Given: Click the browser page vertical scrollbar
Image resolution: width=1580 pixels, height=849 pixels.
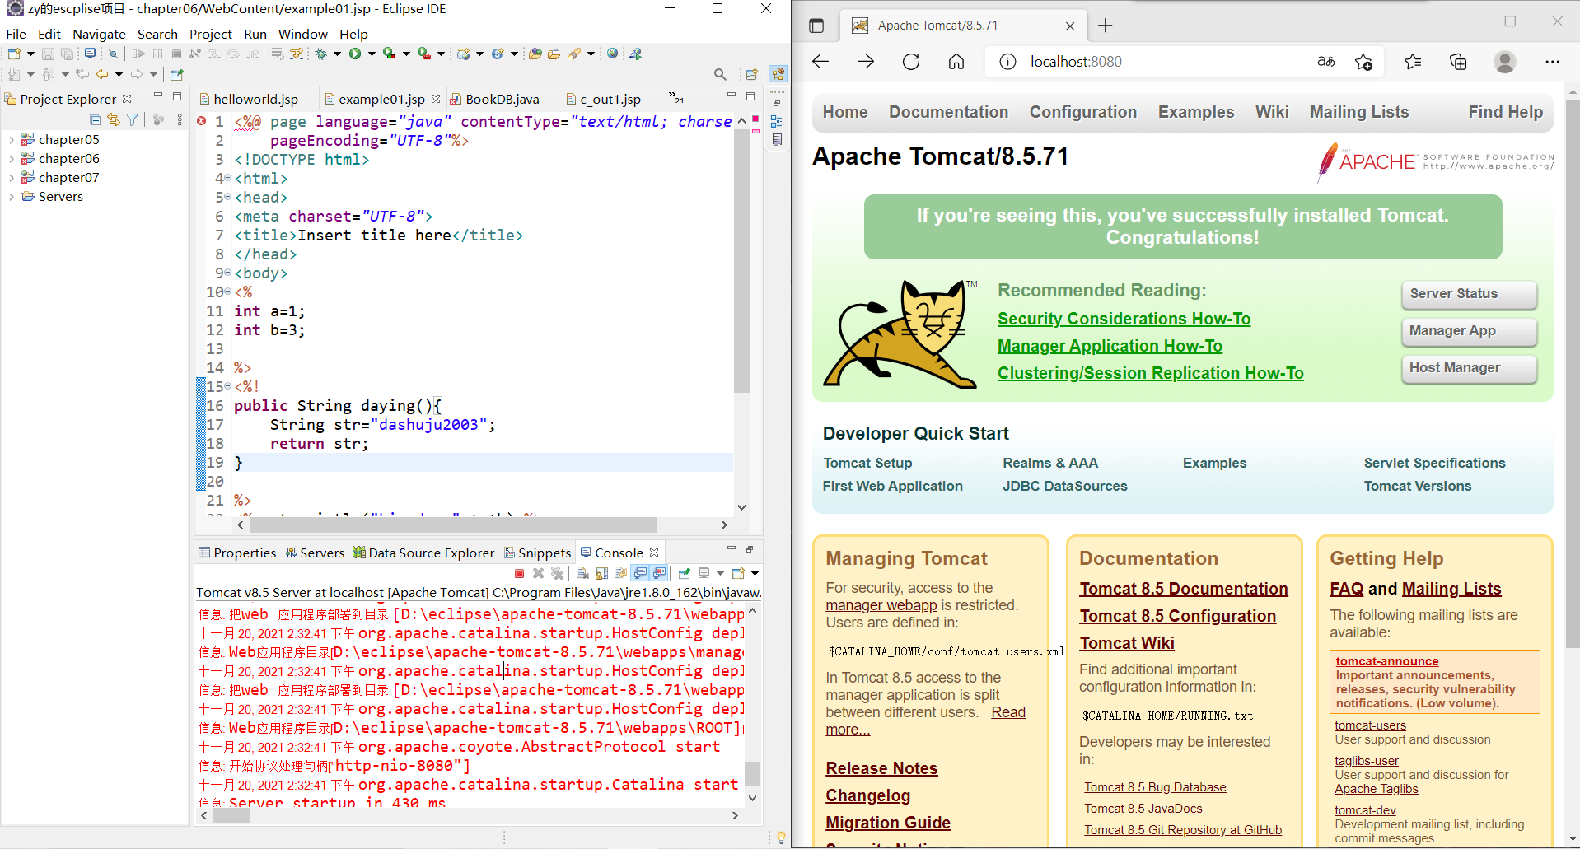Looking at the screenshot, I should click(x=1573, y=374).
